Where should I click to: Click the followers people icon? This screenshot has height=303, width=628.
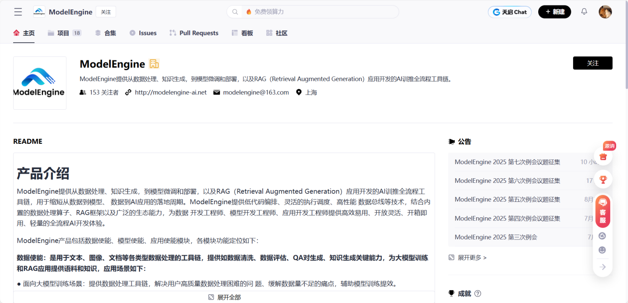coord(83,92)
